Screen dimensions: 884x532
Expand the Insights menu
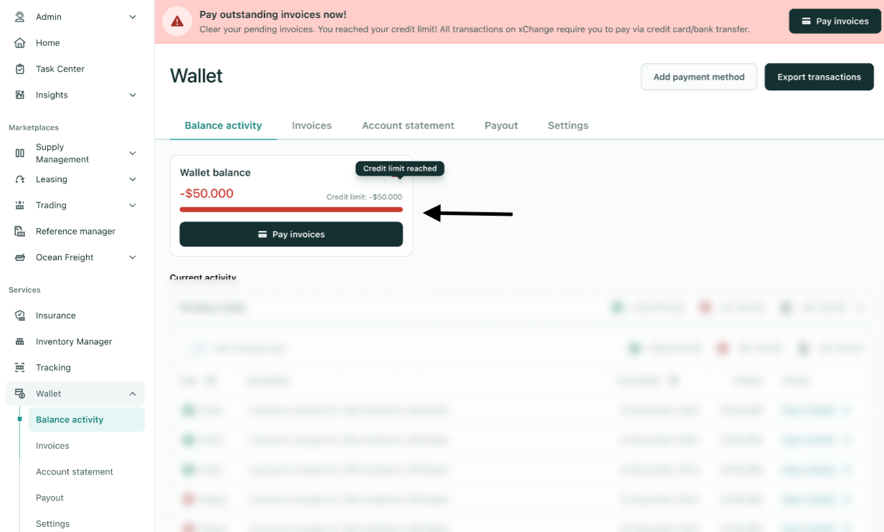click(x=132, y=94)
